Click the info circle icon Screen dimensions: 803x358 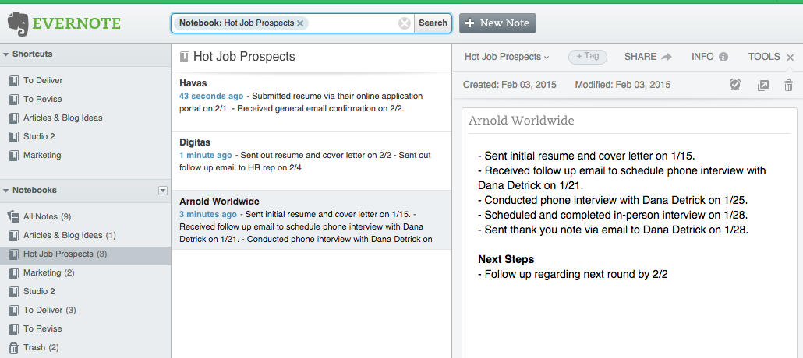click(x=723, y=58)
